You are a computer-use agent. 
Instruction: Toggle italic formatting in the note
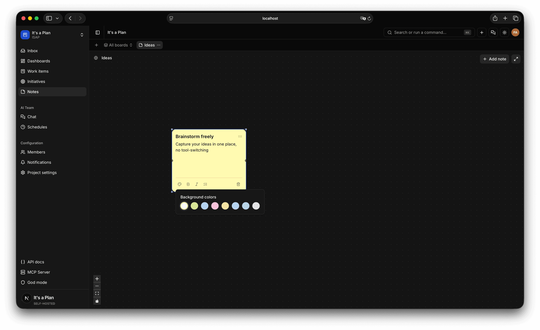pos(197,184)
